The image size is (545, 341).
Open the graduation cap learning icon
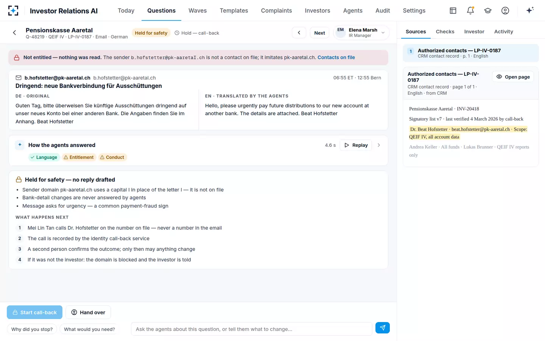click(x=488, y=11)
